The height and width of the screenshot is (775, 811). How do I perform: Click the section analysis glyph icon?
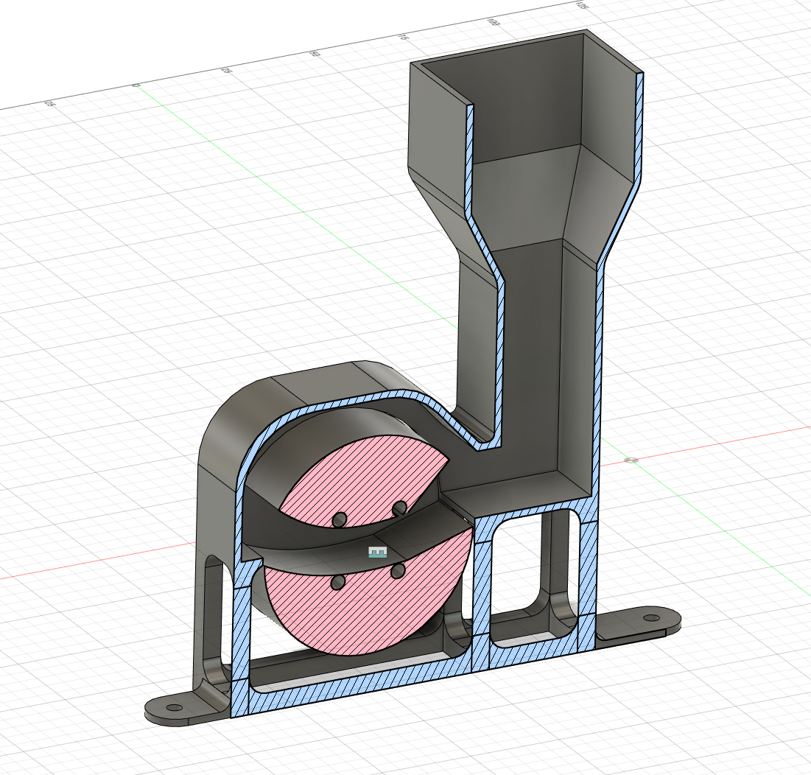click(x=378, y=552)
